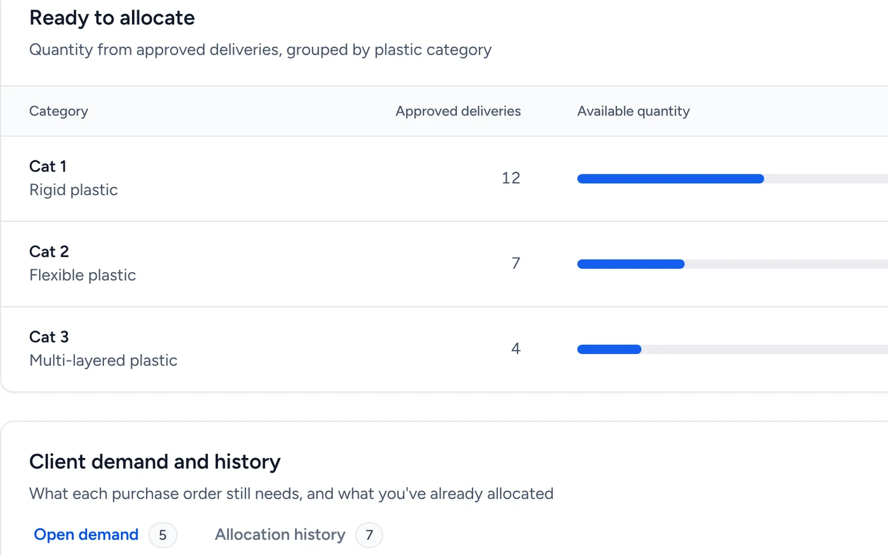Click Flexible plastic's approved deliveries count
Image resolution: width=888 pixels, height=555 pixels.
516,263
